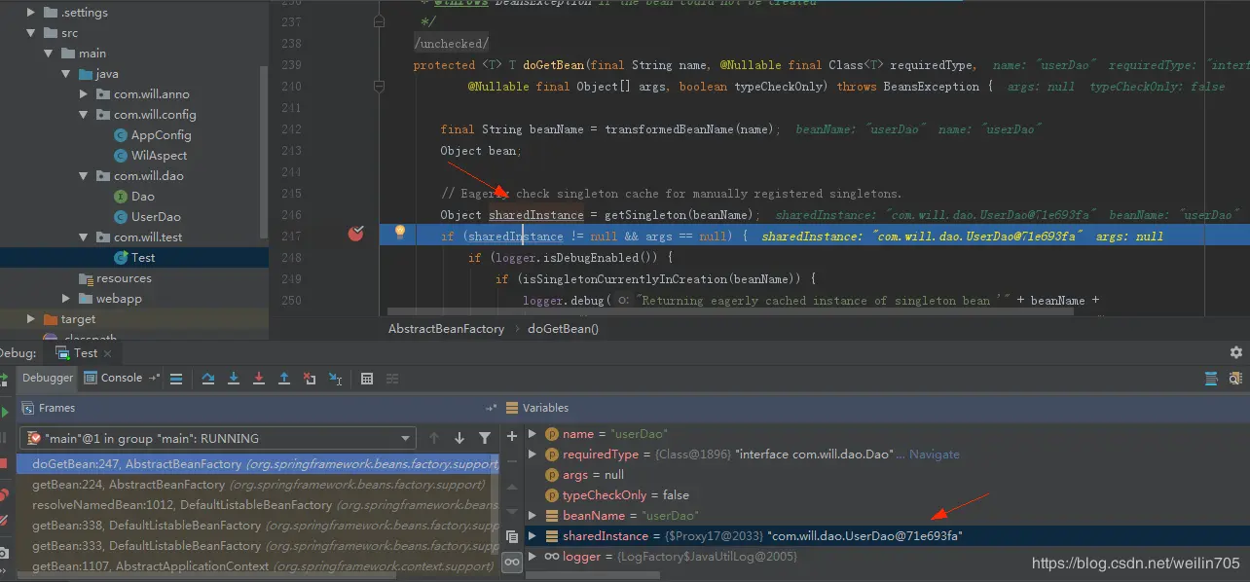The image size is (1250, 582).
Task: Click the breakpoint icon on line 247
Action: 356,233
